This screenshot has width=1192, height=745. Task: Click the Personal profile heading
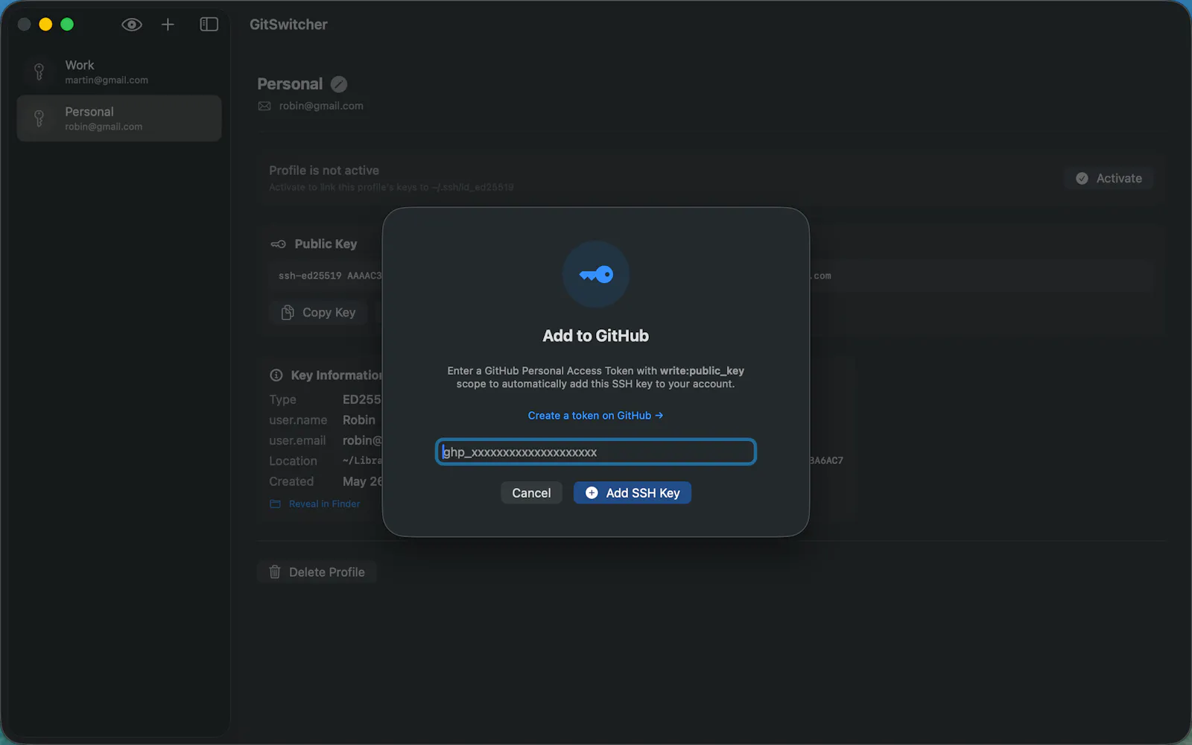[290, 84]
